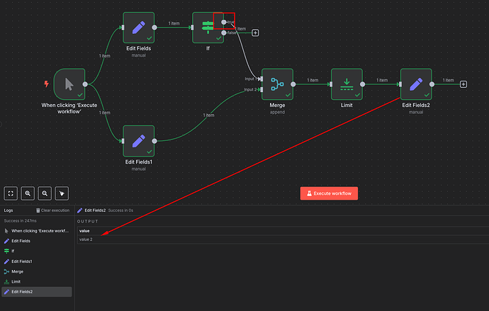Click the Merge node Input 1 connector
The image size is (489, 311).
coord(262,79)
